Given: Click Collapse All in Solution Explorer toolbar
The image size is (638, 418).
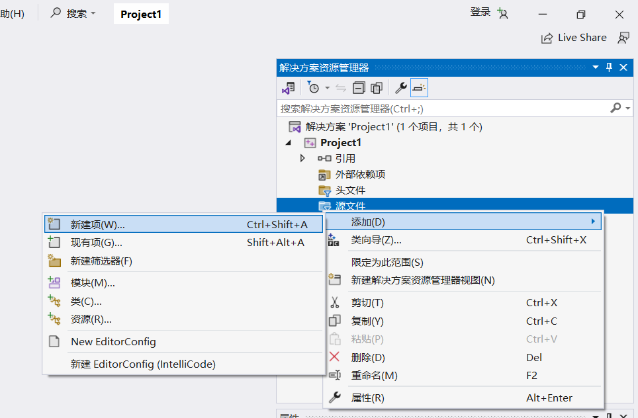Looking at the screenshot, I should [x=359, y=88].
